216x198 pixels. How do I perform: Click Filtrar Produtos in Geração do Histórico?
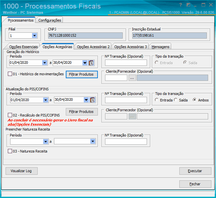tap(82, 74)
